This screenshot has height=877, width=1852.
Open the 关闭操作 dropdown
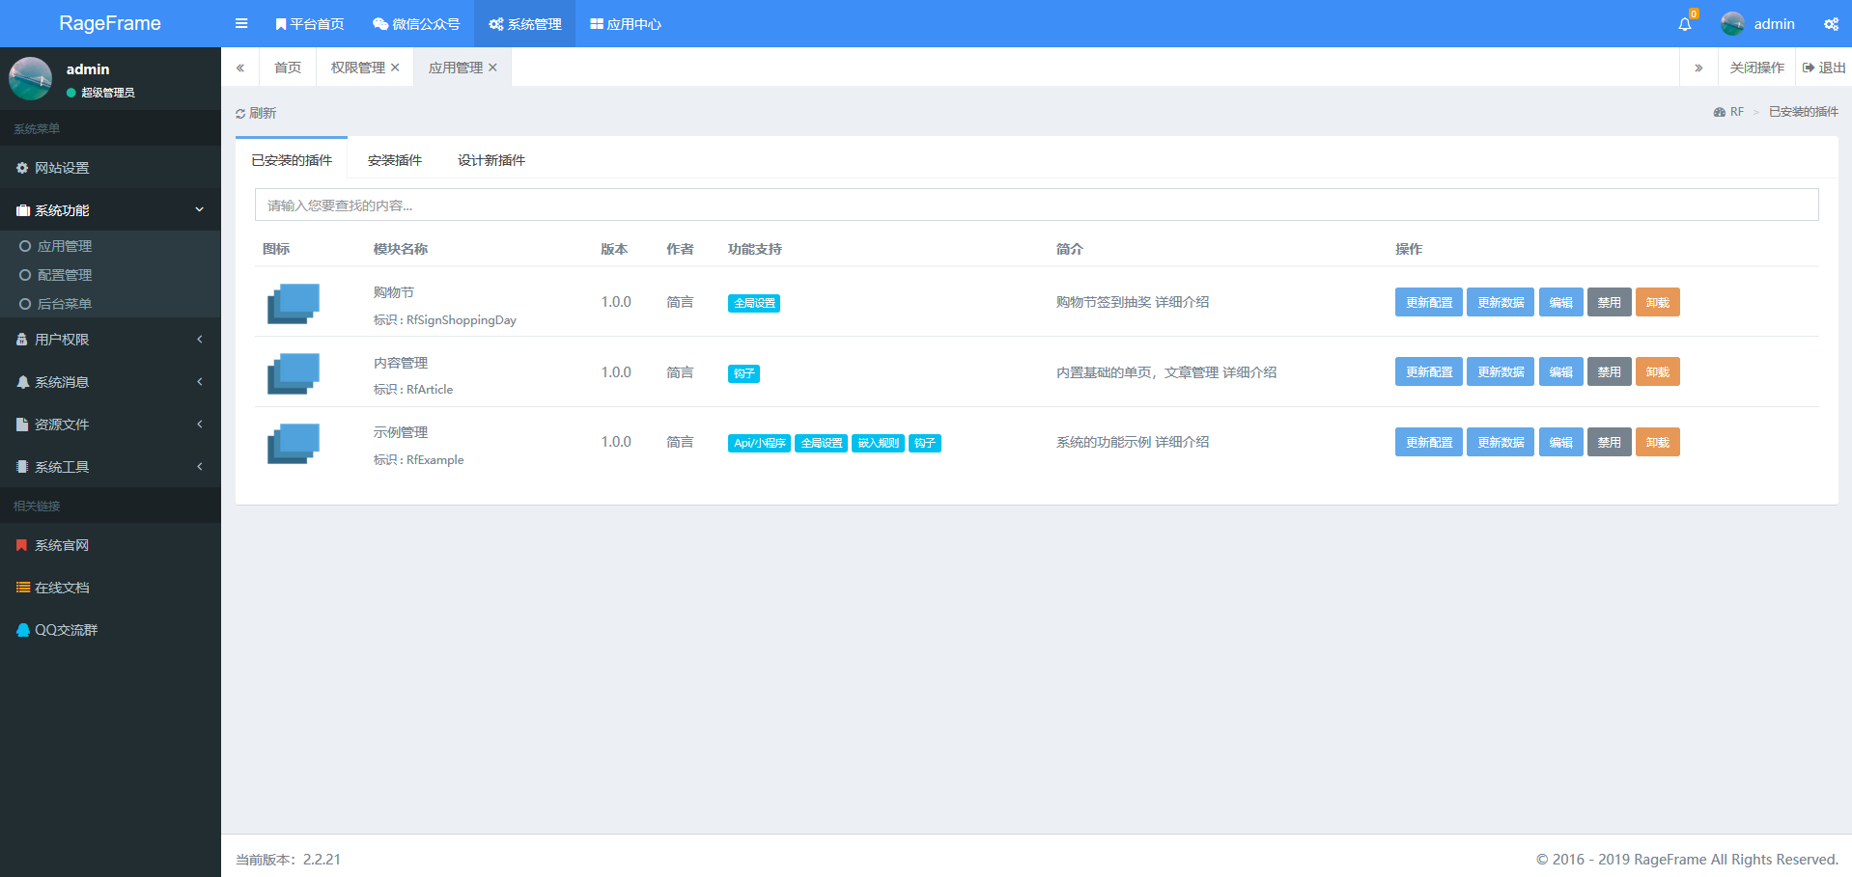1756,68
